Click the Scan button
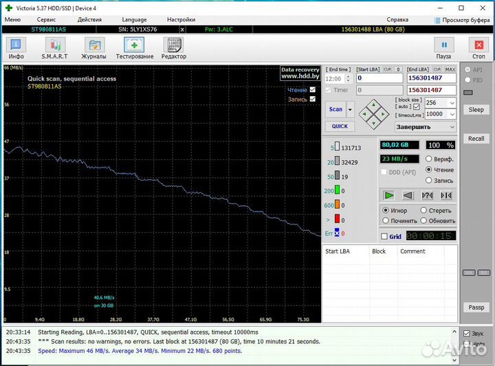495x366 pixels. click(x=335, y=109)
